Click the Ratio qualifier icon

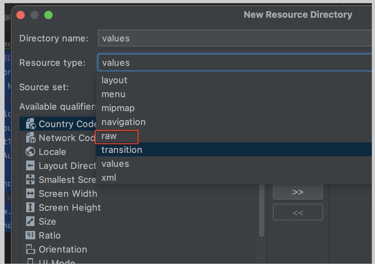(30, 235)
